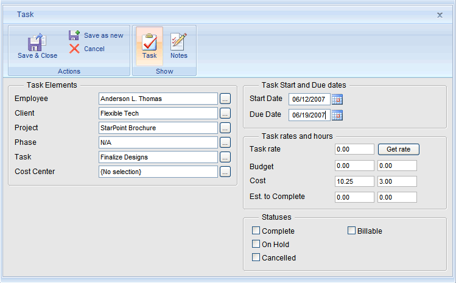Image resolution: width=456 pixels, height=283 pixels.
Task: Select the Due Date text field
Action: coord(309,115)
